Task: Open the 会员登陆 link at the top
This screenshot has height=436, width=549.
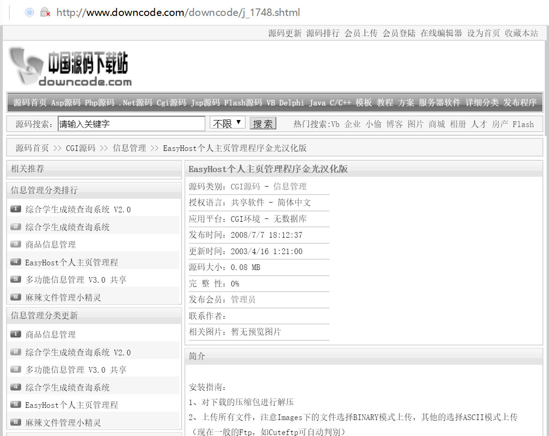Action: (399, 33)
